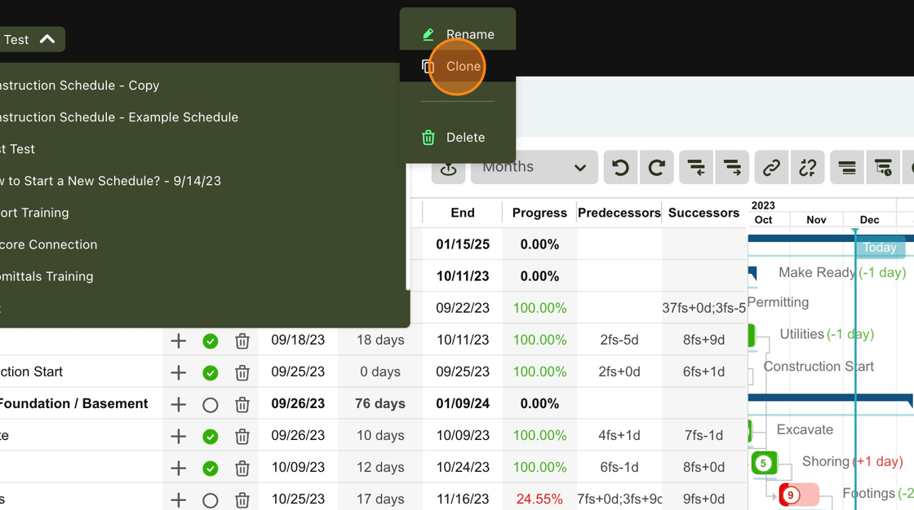Mark Foundation / Basement complete with its circle
This screenshot has height=510, width=914.
tap(211, 405)
